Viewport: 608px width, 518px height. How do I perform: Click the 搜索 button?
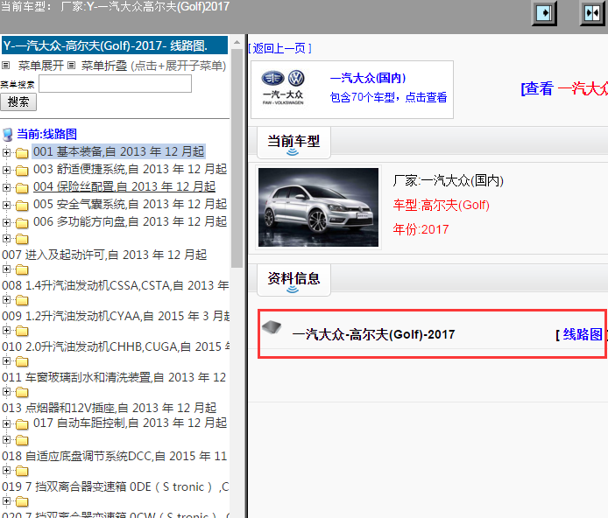[18, 102]
